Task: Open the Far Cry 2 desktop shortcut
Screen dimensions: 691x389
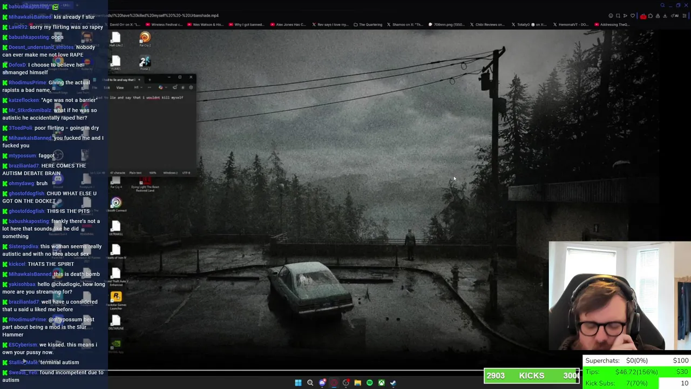Action: pos(145,39)
